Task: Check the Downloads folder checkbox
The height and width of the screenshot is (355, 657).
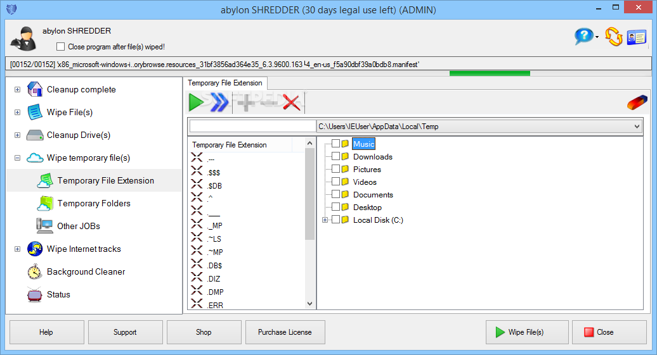Action: point(335,156)
